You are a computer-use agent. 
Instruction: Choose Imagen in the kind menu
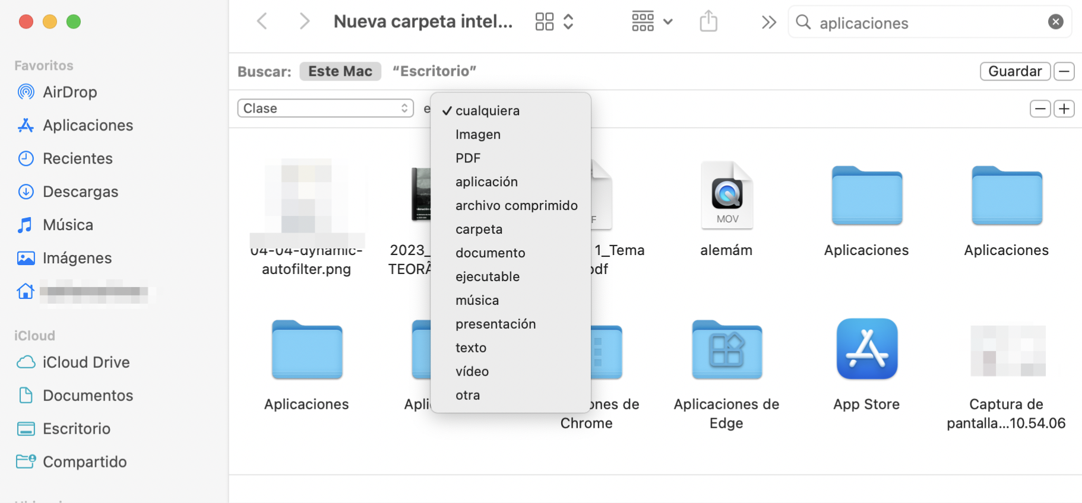click(x=511, y=135)
